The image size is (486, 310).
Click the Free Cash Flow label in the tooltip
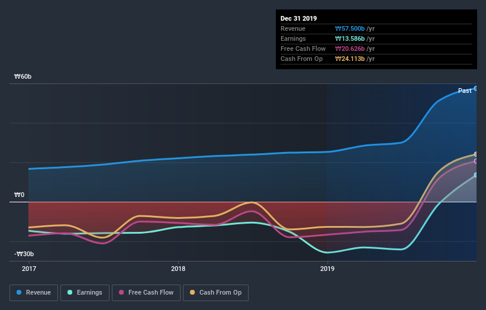[x=303, y=49]
